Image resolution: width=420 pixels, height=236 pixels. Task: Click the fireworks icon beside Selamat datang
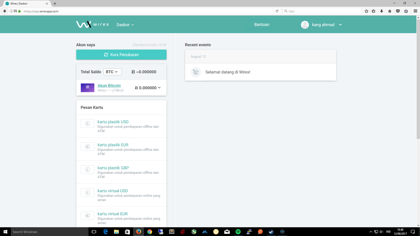[196, 72]
